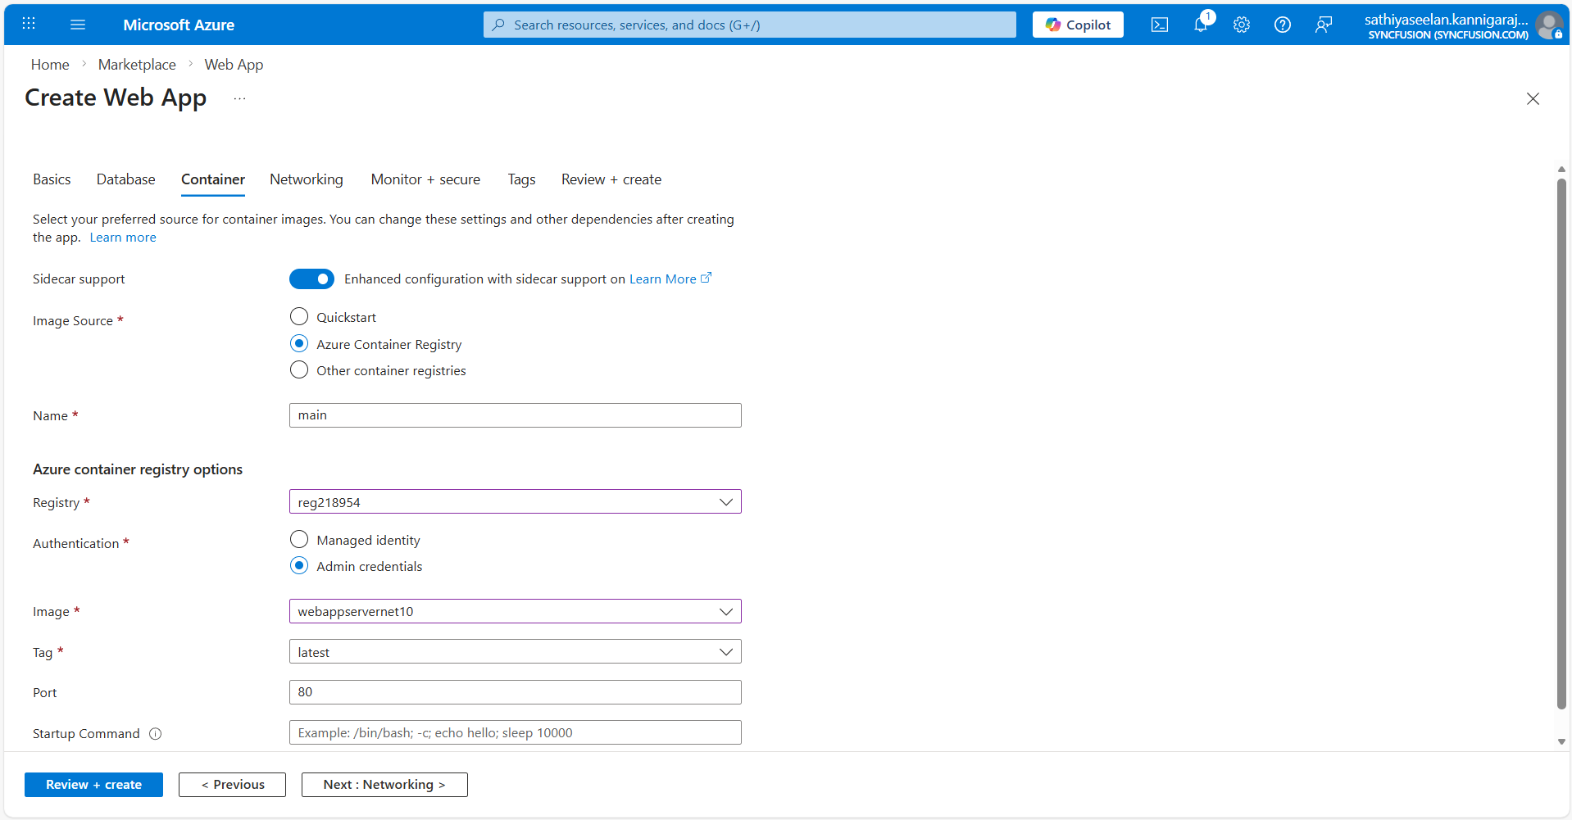Focus the search resources input
This screenshot has height=820, width=1572.
pos(750,25)
